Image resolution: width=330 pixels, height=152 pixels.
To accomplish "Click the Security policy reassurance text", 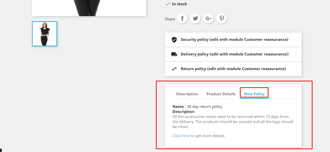I will tap(234, 39).
